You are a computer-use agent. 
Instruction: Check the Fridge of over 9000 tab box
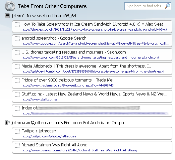pyautogui.click(x=17, y=80)
